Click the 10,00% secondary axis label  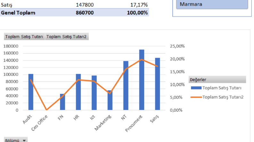click(177, 84)
